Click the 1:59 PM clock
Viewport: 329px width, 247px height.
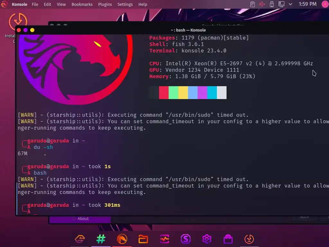[x=307, y=4]
